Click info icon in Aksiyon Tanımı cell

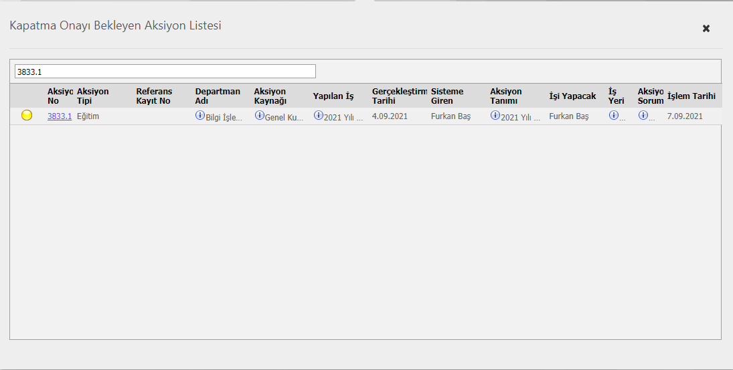tap(495, 115)
